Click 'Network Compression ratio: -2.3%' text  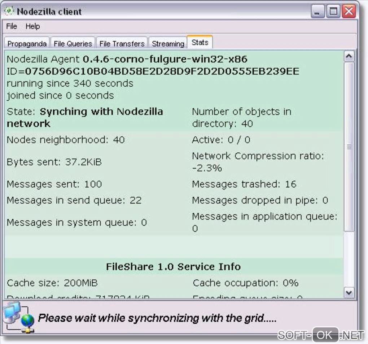click(258, 162)
